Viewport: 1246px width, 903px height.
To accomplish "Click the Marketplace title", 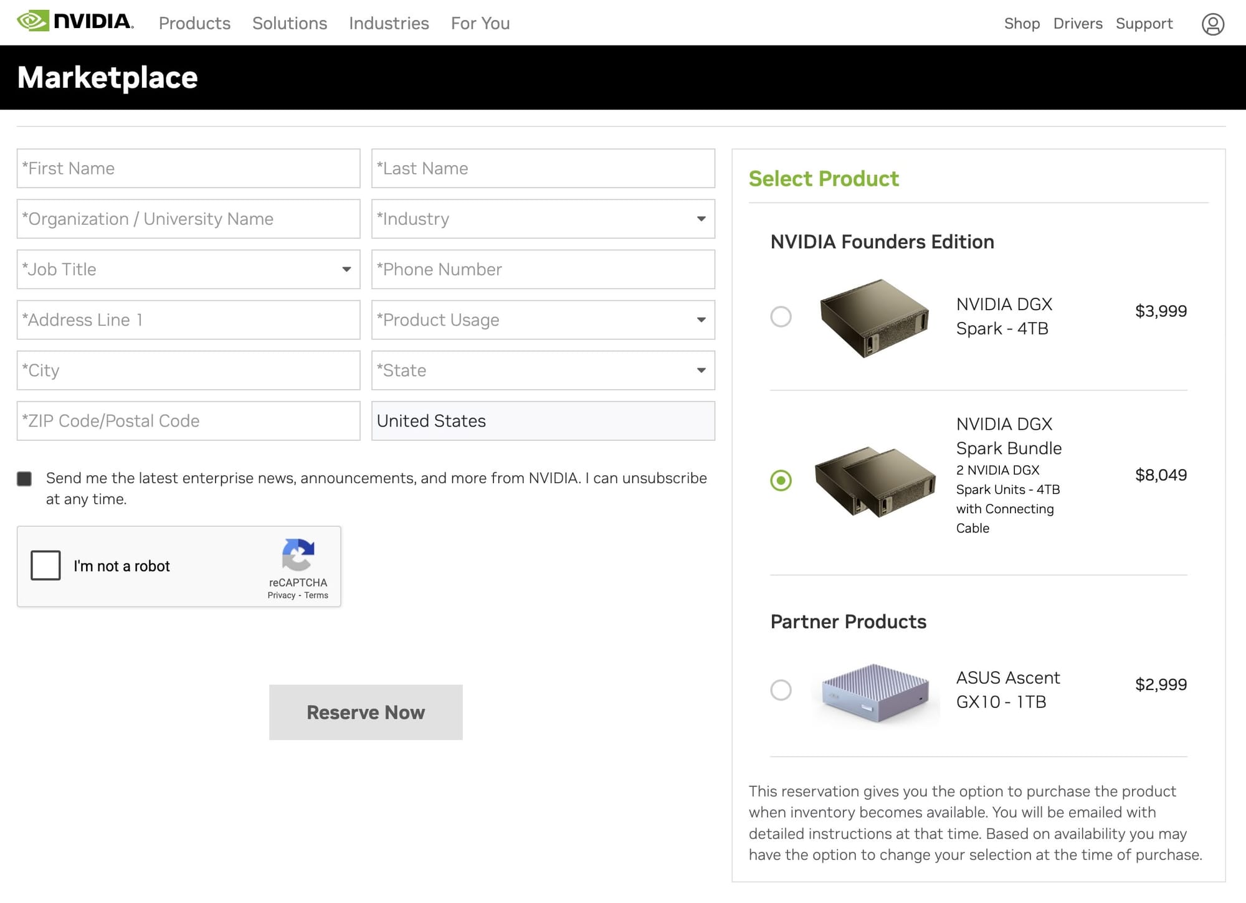I will tap(107, 78).
